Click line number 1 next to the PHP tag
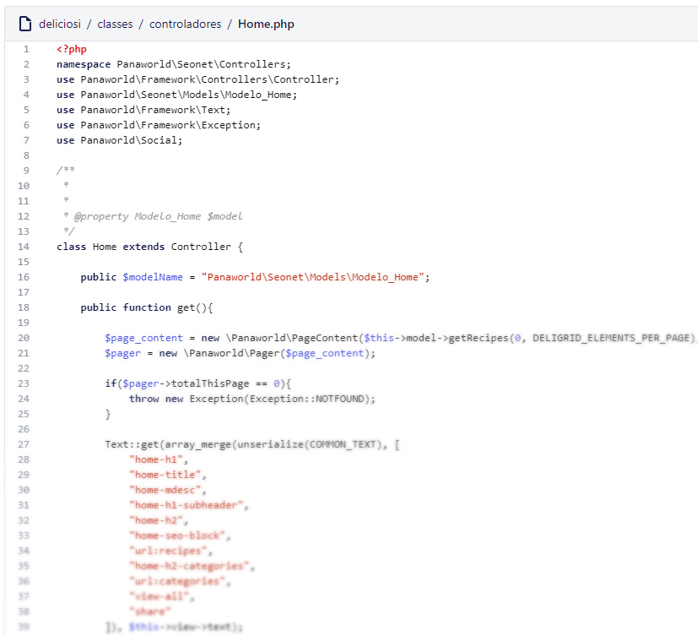 click(x=25, y=49)
